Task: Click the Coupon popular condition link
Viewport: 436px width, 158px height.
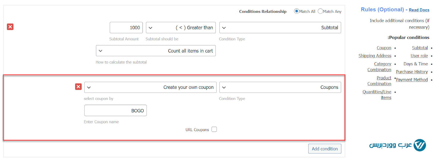Action: tap(384, 48)
